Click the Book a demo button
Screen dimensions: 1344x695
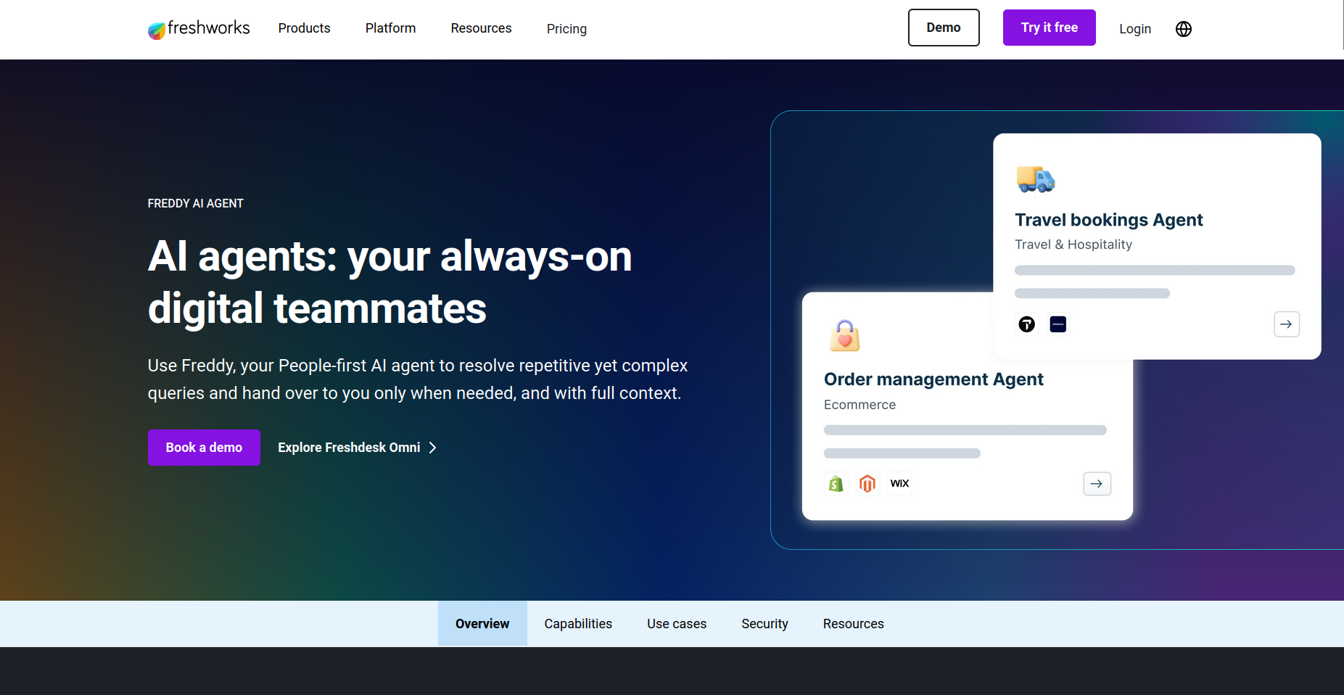[204, 448]
